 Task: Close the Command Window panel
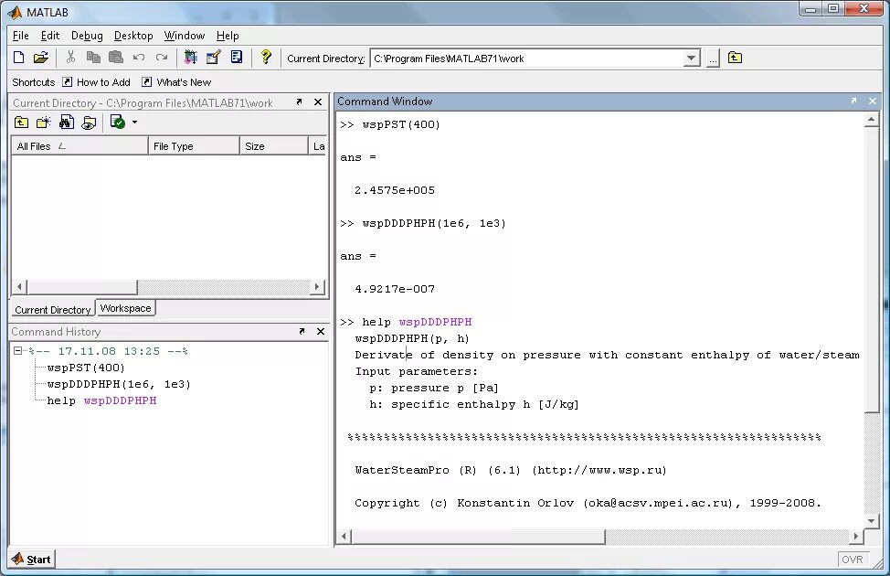coord(873,101)
